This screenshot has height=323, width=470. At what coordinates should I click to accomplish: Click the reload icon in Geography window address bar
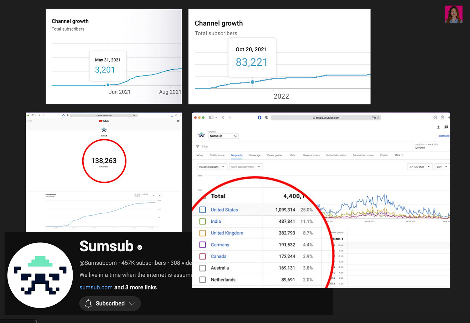(378, 118)
